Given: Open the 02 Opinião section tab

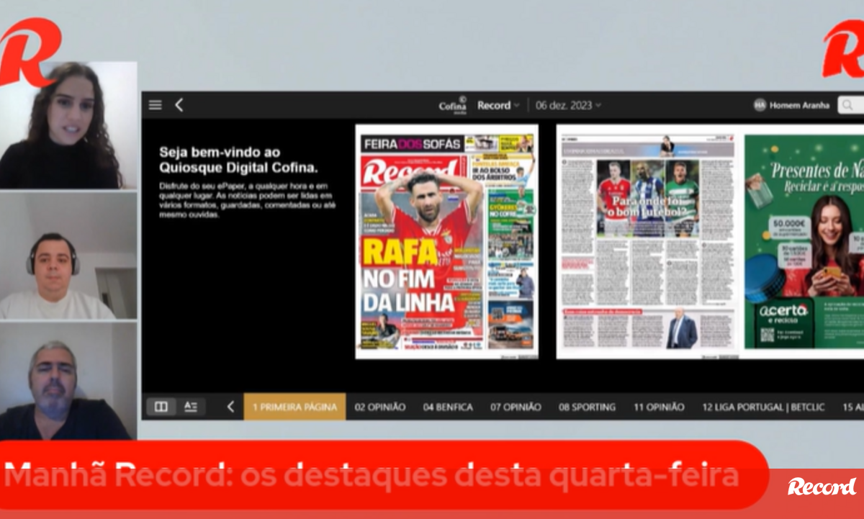Looking at the screenshot, I should tap(380, 407).
